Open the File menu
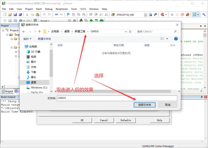Viewport: 208px width, 148px height. [x=4, y=9]
